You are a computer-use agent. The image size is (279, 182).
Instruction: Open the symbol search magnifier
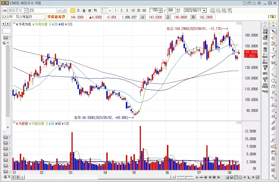click(65, 11)
